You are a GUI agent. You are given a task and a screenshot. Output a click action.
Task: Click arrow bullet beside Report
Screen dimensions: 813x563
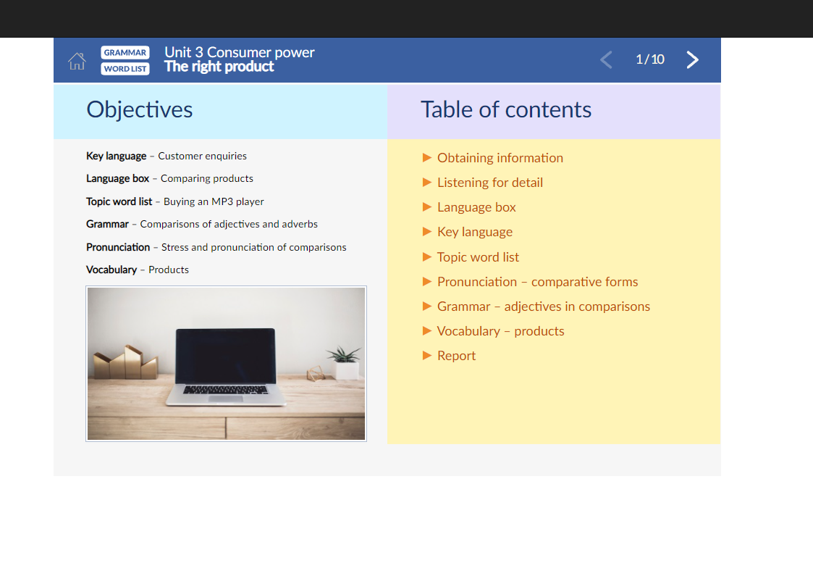427,356
